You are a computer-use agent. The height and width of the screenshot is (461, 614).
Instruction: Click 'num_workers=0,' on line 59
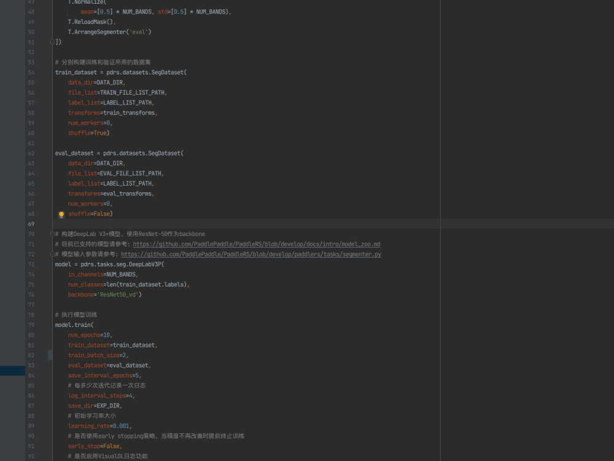pos(90,123)
